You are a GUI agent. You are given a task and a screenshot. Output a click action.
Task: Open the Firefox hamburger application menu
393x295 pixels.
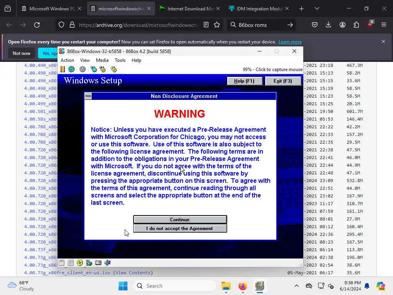point(384,25)
